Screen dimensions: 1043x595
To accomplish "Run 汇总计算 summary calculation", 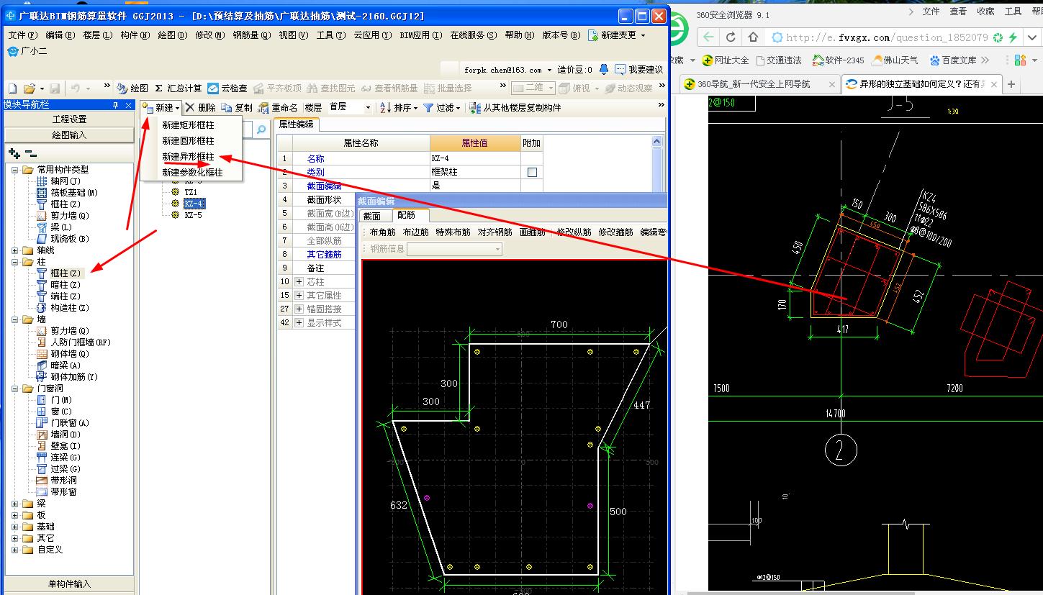I will 179,88.
